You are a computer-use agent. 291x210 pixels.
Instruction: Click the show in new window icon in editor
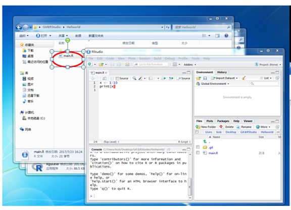105,78
